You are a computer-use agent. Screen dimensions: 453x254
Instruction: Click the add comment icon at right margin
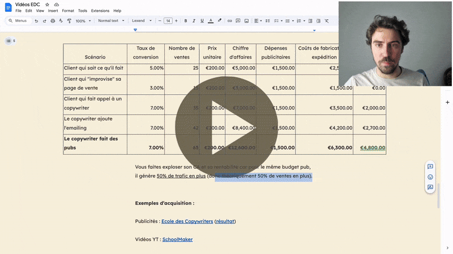[x=430, y=167]
